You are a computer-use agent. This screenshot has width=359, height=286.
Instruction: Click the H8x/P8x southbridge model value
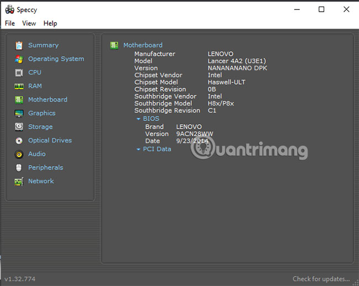(x=221, y=104)
